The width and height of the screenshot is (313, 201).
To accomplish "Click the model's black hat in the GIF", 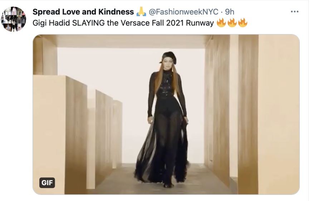I will [169, 58].
